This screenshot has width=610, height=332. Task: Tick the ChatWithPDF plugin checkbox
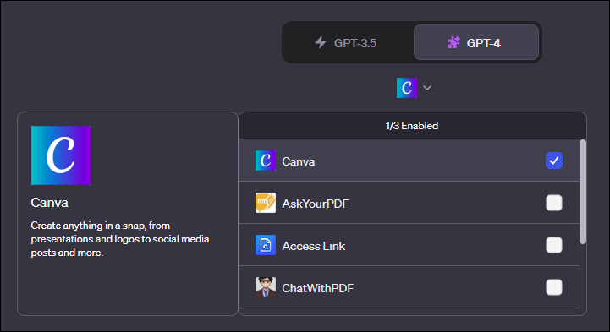554,287
